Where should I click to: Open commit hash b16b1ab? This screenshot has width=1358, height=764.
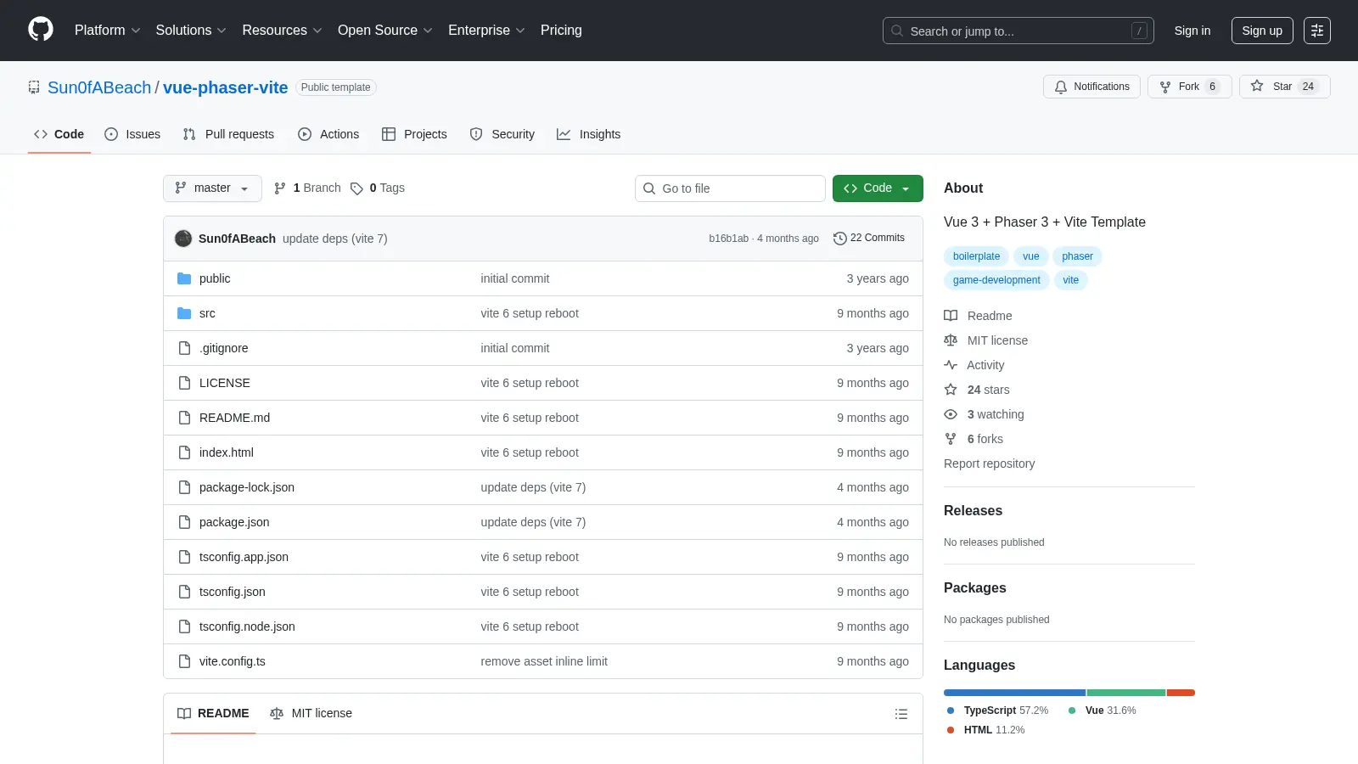click(x=729, y=239)
